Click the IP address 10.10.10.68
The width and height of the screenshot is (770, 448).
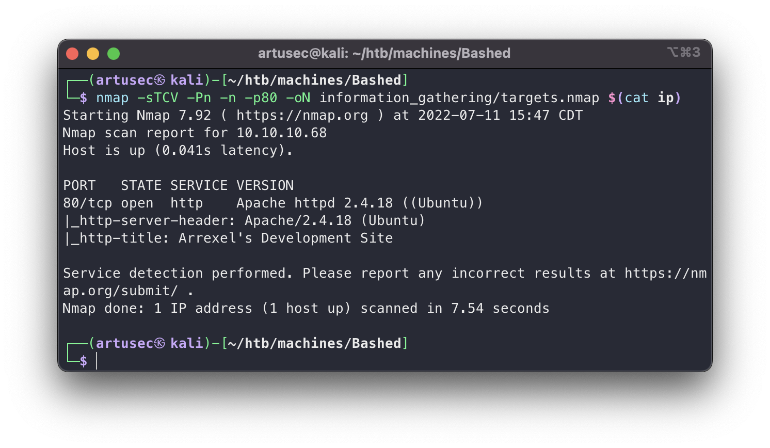(281, 133)
